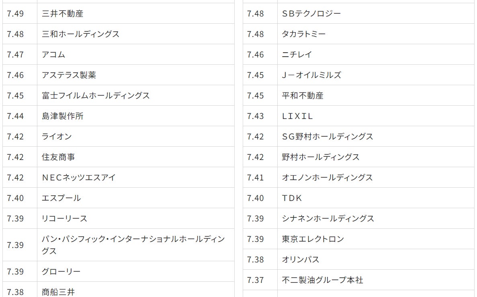477x297 pixels.
Task: Select SG野村ホールディングス in the table
Action: pos(328,137)
